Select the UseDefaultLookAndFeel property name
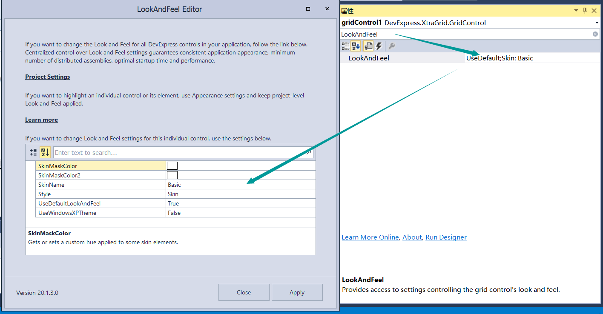Viewport: 603px width, 314px height. [x=69, y=203]
